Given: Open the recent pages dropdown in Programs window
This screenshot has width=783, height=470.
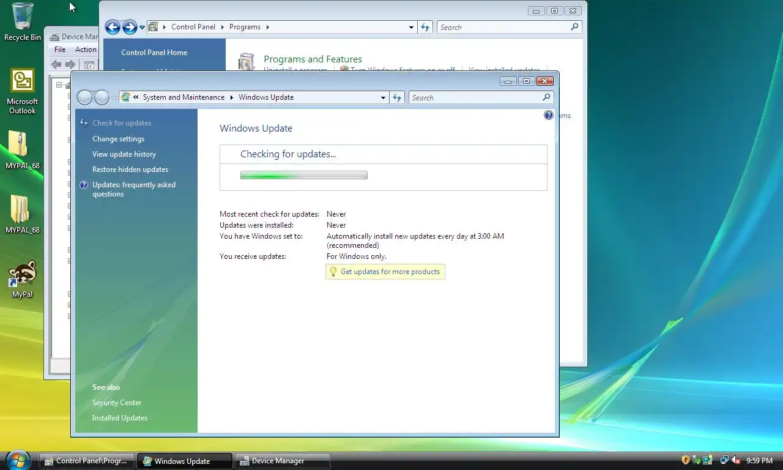Looking at the screenshot, I should click(x=142, y=27).
